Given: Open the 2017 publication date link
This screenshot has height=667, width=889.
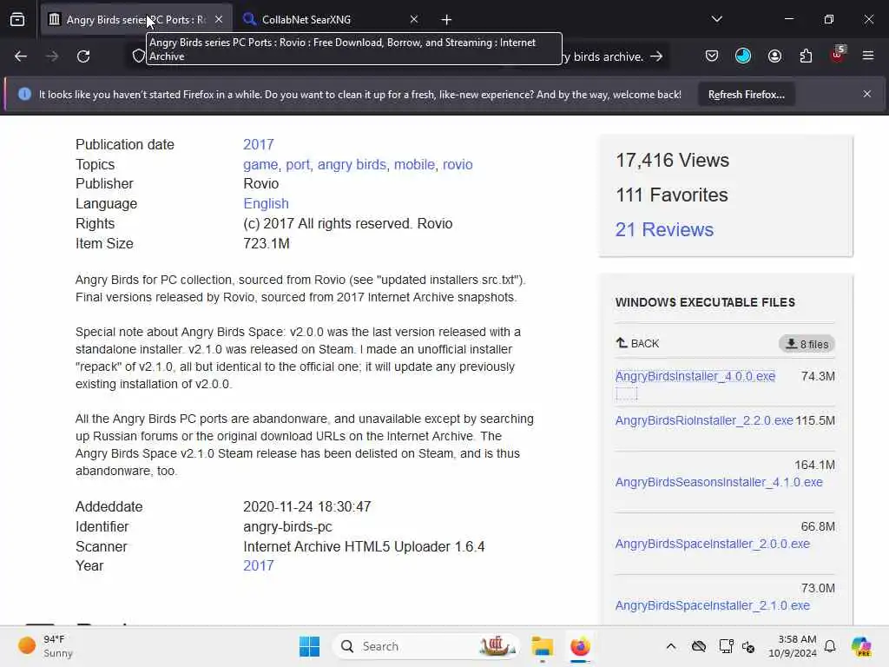Looking at the screenshot, I should (x=259, y=145).
